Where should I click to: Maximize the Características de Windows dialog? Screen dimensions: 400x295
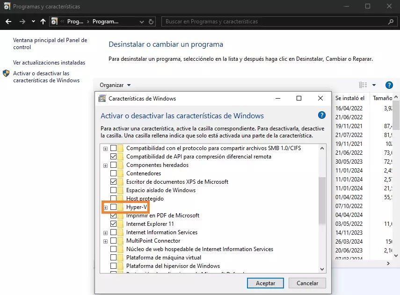(x=299, y=98)
